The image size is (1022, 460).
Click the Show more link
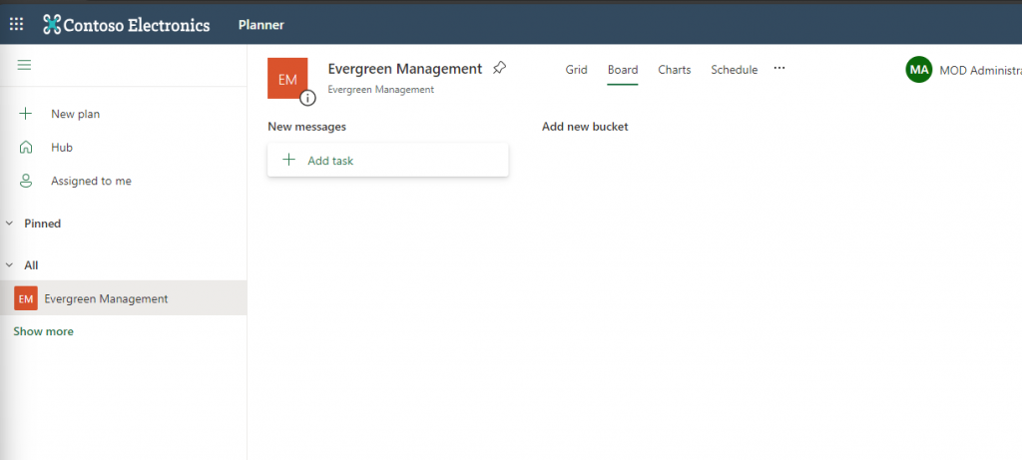pos(43,331)
